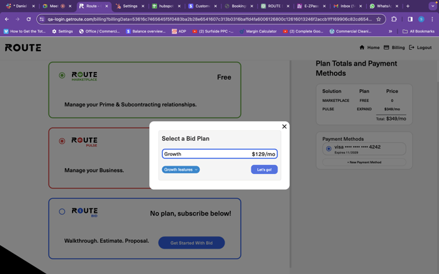439x274 pixels.
Task: Click the EXPAND plan cell
Action: point(364,109)
